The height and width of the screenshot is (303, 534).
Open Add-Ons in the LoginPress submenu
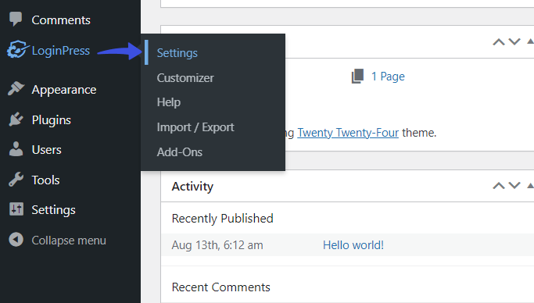(x=180, y=152)
